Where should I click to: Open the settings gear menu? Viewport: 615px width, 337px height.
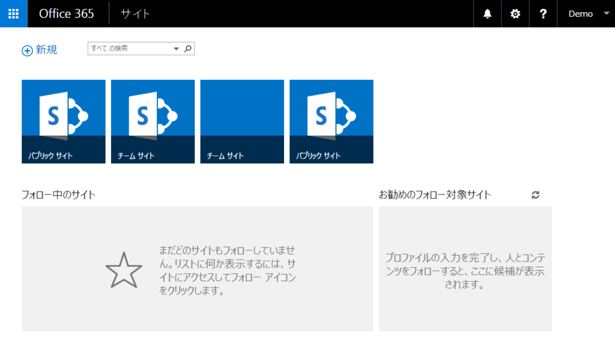tap(515, 14)
